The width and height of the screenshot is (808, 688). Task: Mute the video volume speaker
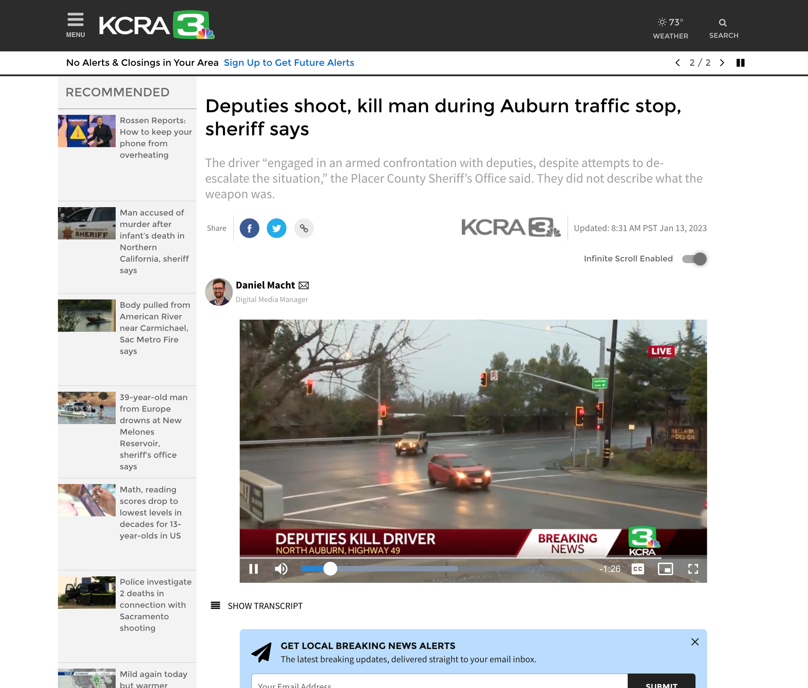click(281, 569)
